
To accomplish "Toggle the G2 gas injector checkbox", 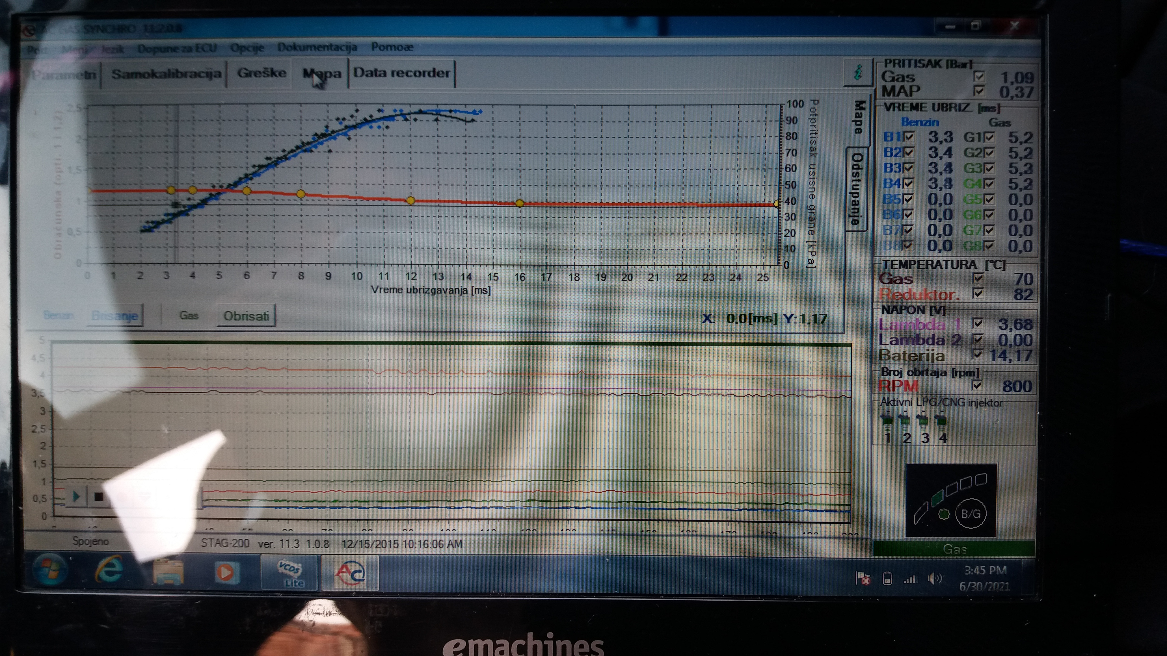I will click(989, 153).
